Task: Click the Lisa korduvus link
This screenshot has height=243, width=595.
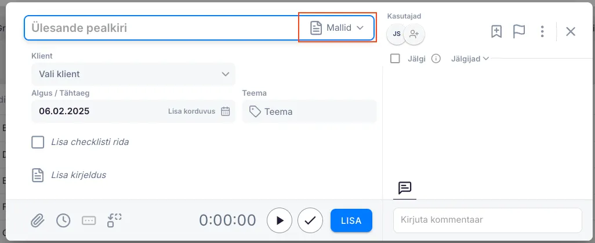Action: click(191, 111)
